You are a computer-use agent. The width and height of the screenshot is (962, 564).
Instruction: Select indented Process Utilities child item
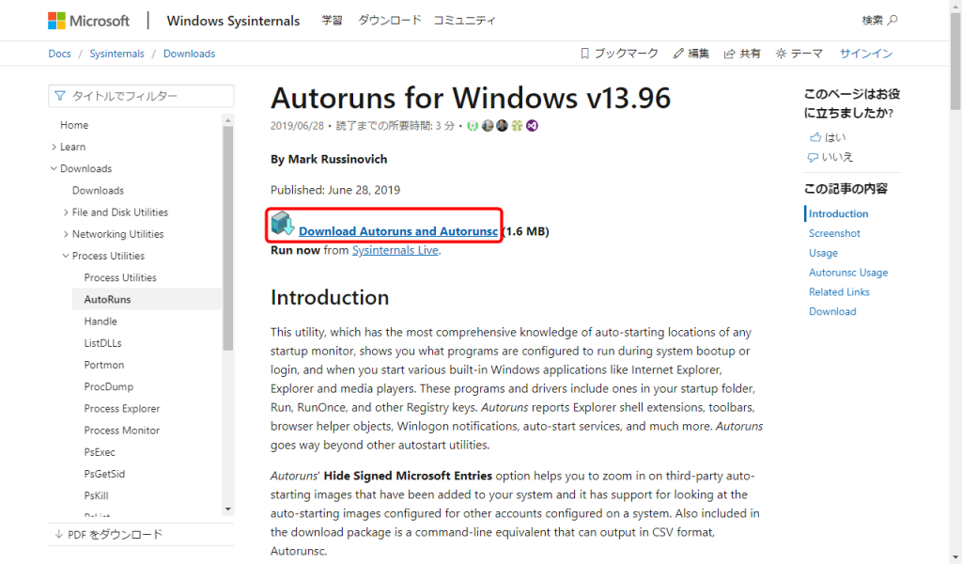click(x=120, y=277)
